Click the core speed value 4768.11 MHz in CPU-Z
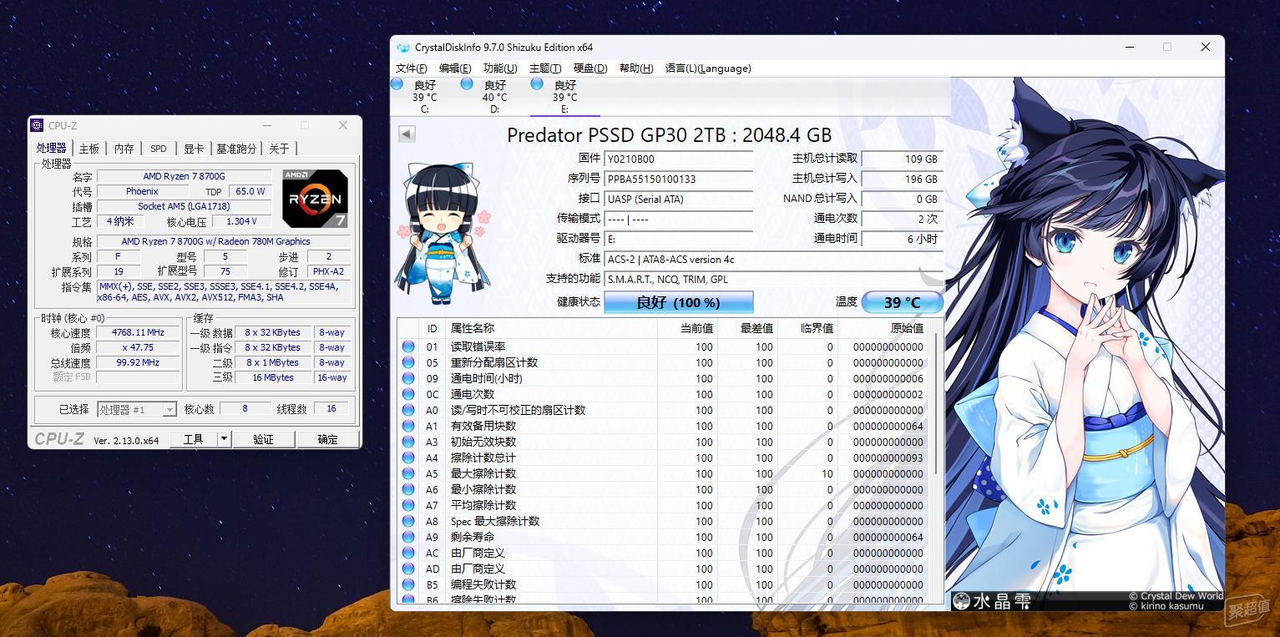Screen dimensions: 1280x637 coord(139,332)
